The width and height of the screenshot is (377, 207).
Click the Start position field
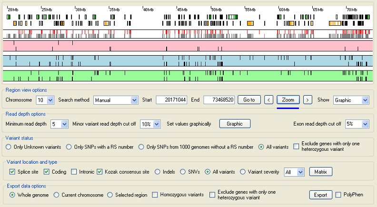tap(171, 100)
